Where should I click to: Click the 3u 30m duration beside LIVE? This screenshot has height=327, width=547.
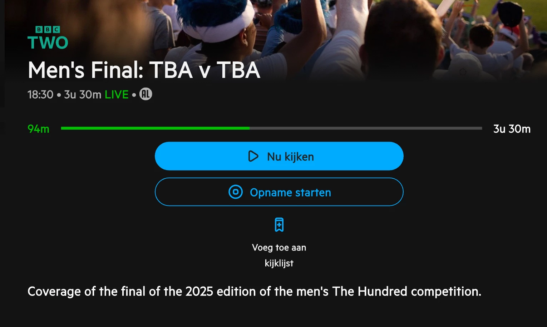tap(83, 94)
